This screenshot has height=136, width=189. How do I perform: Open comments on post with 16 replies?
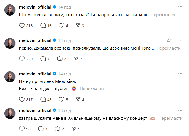[43, 26]
